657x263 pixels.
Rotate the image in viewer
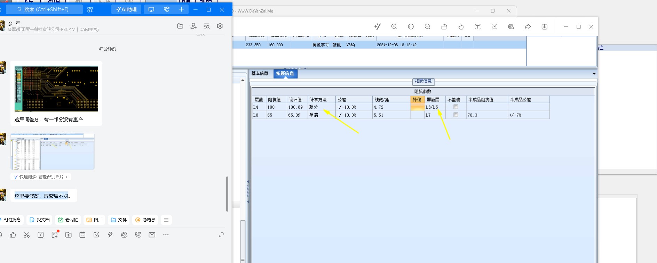(x=444, y=27)
